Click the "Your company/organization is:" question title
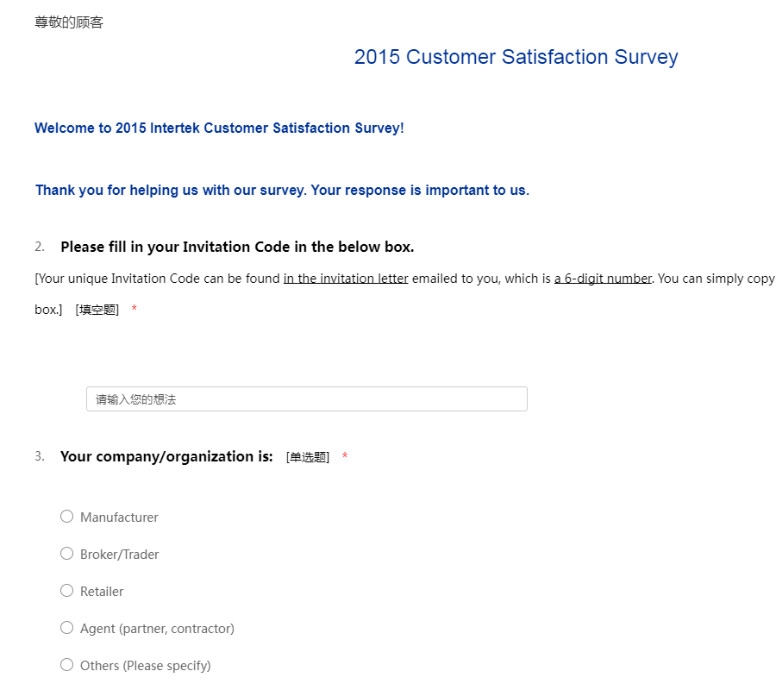776x690 pixels. click(166, 456)
